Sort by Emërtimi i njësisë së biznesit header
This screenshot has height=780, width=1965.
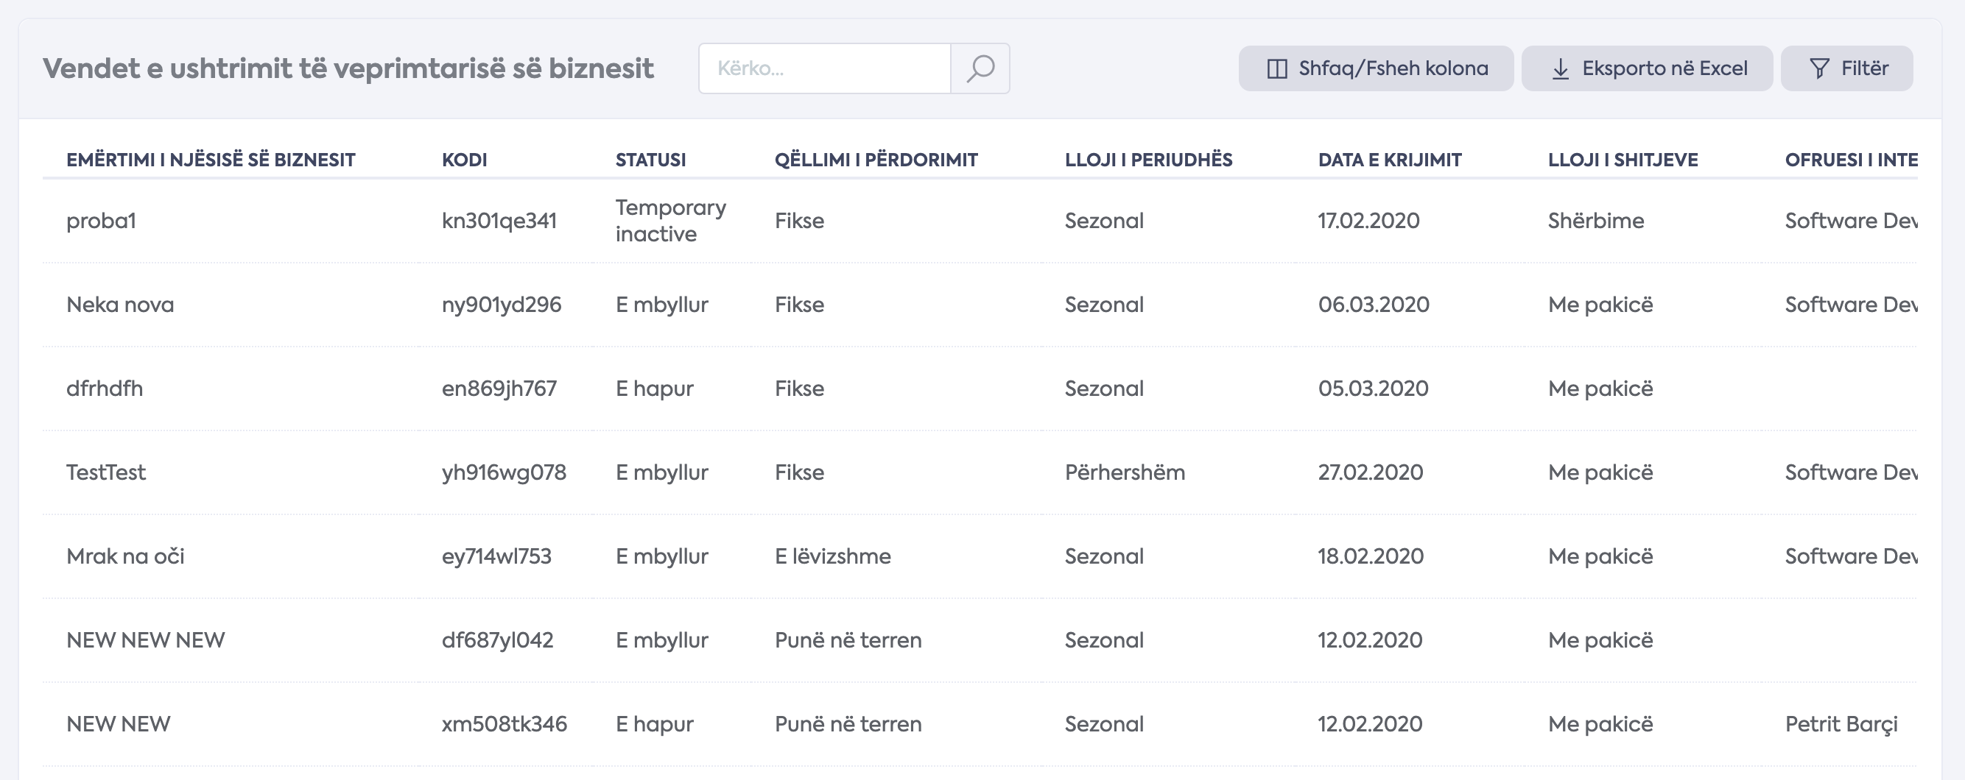click(211, 160)
